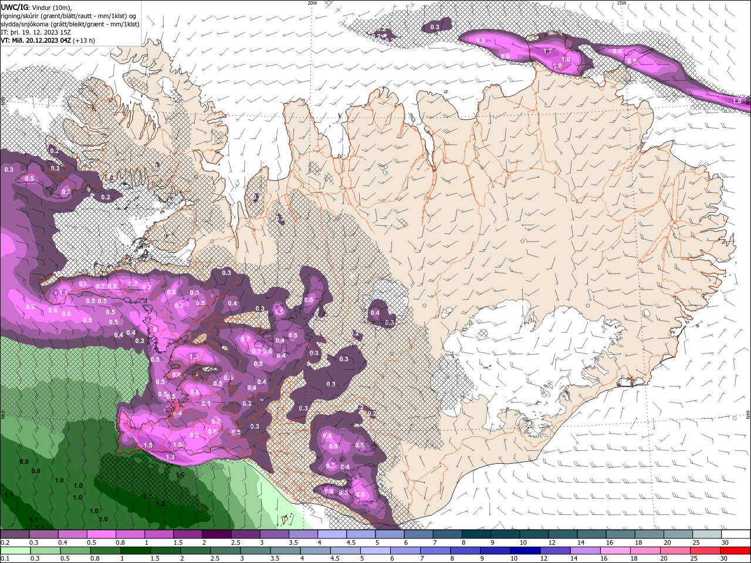751x563 pixels.
Task: Click the rain legend swatch between 0.5 and 0.8
Action: pos(75,551)
